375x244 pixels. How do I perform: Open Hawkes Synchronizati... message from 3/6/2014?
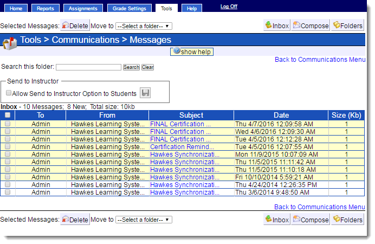click(x=185, y=192)
